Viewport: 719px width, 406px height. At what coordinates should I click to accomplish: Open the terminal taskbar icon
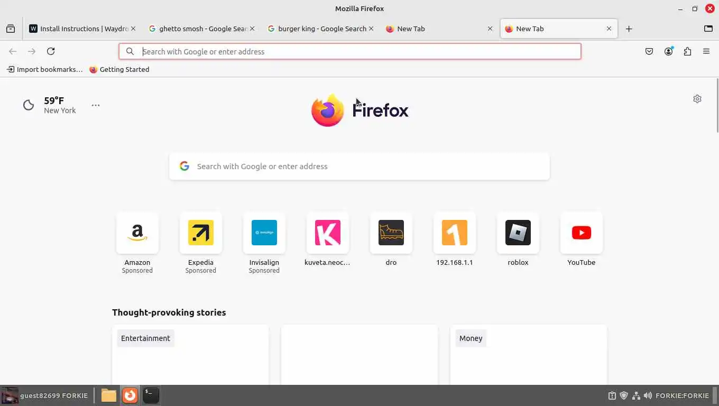pyautogui.click(x=151, y=395)
